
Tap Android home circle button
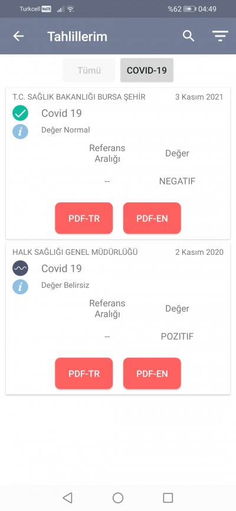118,497
